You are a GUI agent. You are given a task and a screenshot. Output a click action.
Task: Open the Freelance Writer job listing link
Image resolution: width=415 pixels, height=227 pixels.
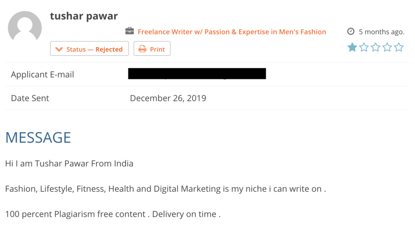[x=232, y=32]
